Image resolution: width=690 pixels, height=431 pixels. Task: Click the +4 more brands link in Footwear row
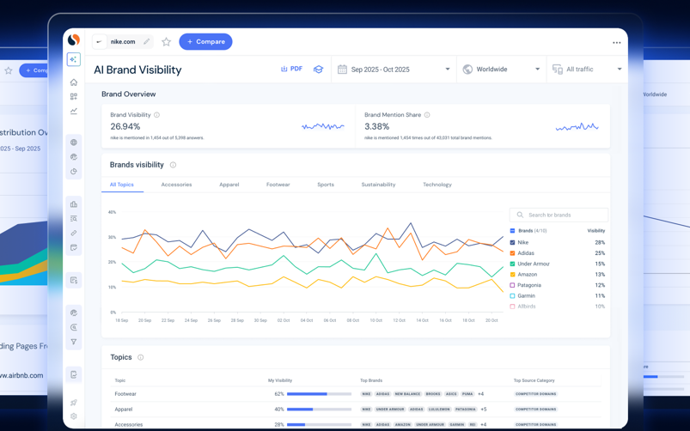pyautogui.click(x=481, y=394)
